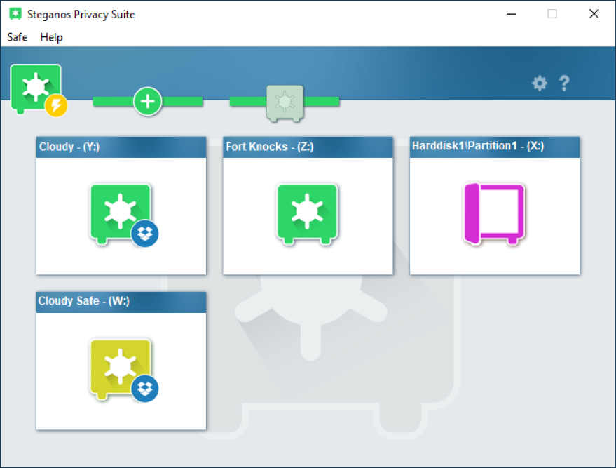Open the magenta Harddisk1\Partition1 safe icon
The height and width of the screenshot is (468, 616).
point(494,213)
